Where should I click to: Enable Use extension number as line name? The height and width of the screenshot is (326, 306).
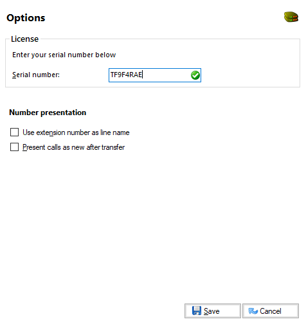click(14, 132)
